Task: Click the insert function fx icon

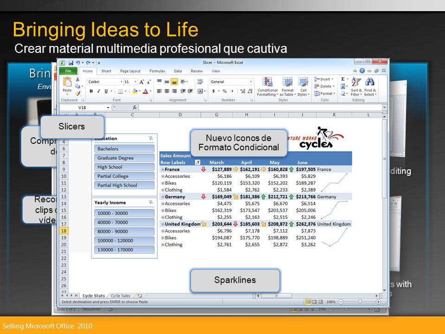Action: click(134, 107)
